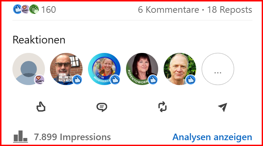The height and width of the screenshot is (146, 263).
Task: Open profile of man with glasses by brick wall
Action: click(x=66, y=69)
